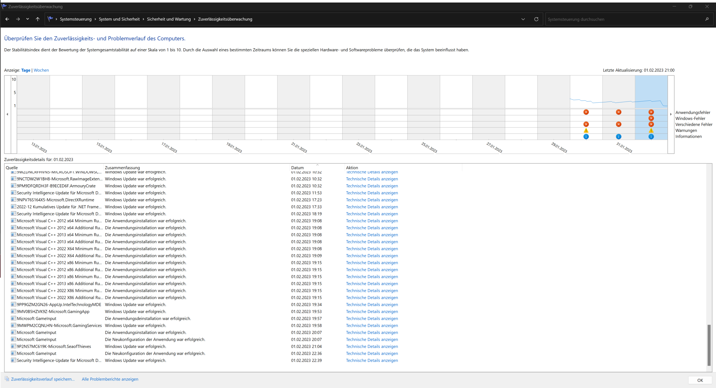This screenshot has width=716, height=388.
Task: Open Alle Problemberichte anzeigen link
Action: click(110, 379)
